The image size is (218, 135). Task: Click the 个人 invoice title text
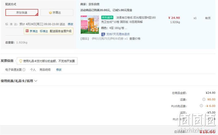point(33,70)
